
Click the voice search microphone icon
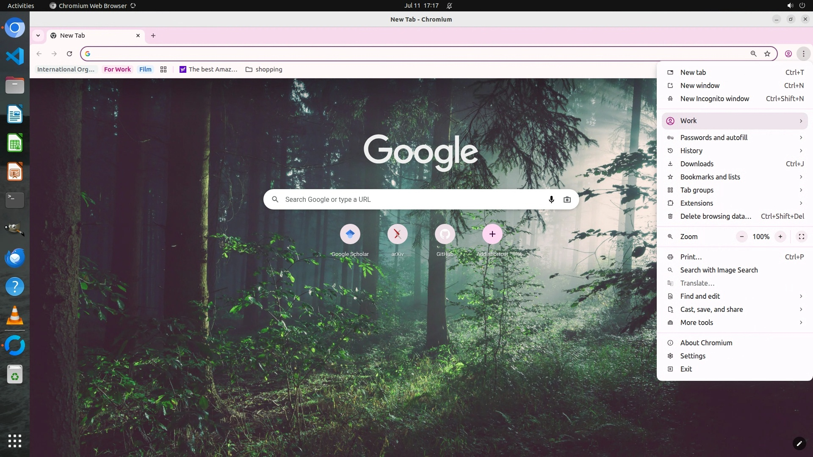click(x=551, y=199)
